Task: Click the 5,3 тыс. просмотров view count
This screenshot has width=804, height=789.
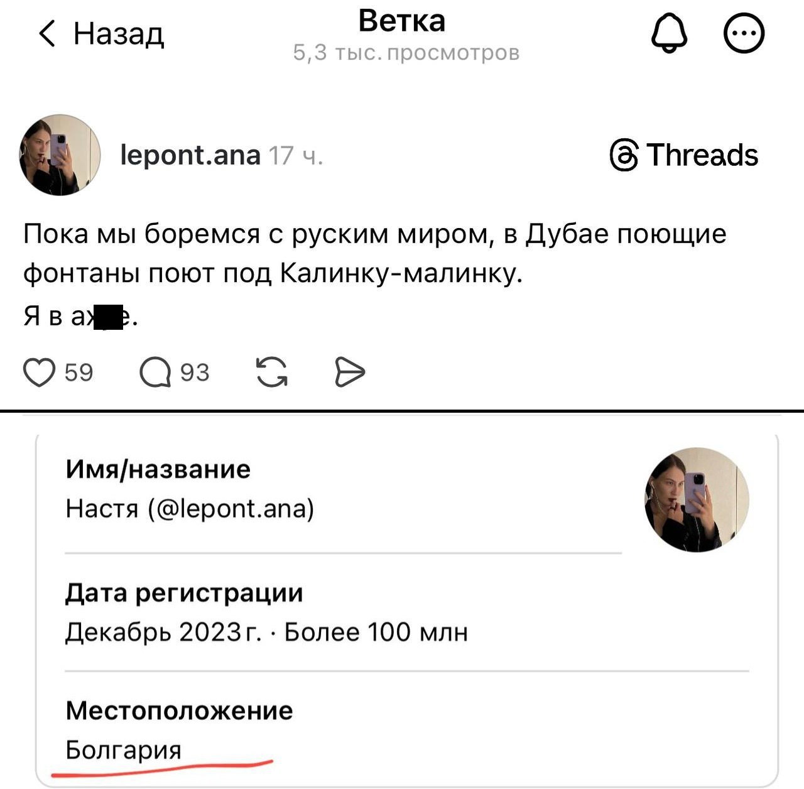Action: coord(406,53)
